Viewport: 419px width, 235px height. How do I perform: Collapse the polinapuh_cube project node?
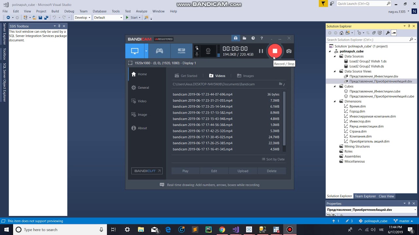(x=330, y=52)
